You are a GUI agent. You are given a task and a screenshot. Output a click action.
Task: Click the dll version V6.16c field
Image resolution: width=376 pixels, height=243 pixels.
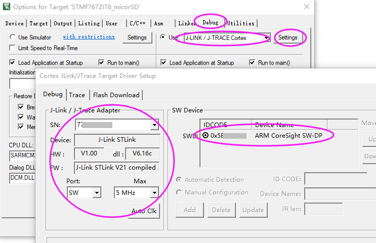pos(142,153)
